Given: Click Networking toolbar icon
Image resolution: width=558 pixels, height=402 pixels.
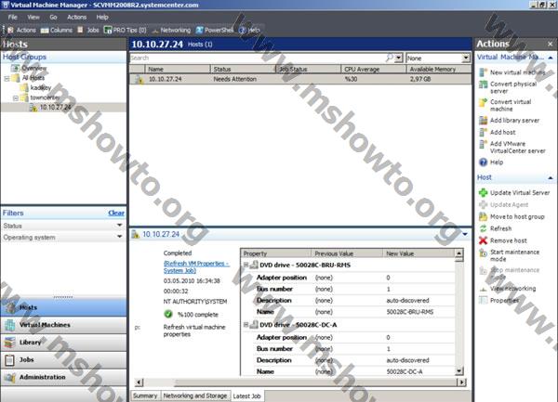Looking at the screenshot, I should [x=171, y=31].
